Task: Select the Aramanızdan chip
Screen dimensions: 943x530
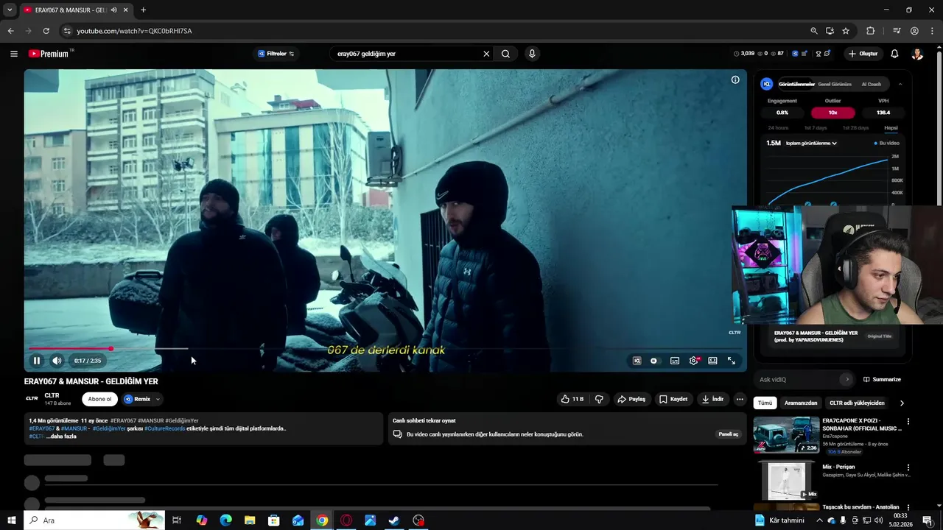Action: (x=801, y=403)
